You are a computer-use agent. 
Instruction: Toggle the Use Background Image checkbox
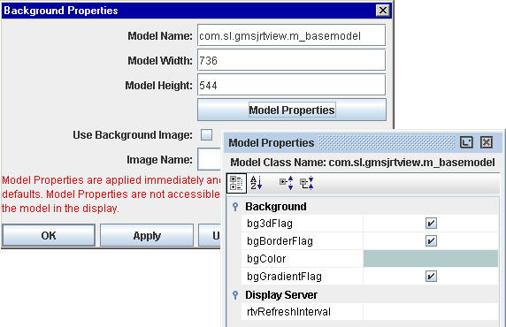(x=206, y=135)
